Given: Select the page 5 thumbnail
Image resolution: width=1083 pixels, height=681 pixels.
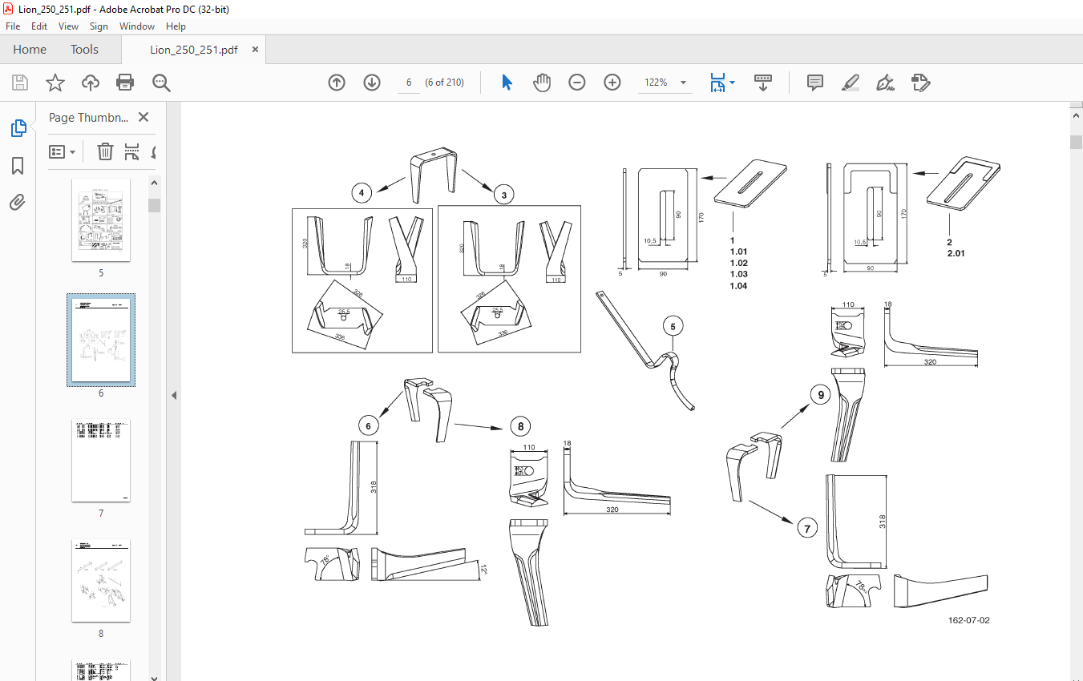Looking at the screenshot, I should click(101, 220).
